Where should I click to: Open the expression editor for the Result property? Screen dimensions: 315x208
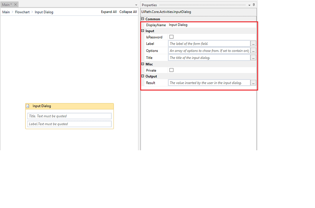tap(253, 83)
